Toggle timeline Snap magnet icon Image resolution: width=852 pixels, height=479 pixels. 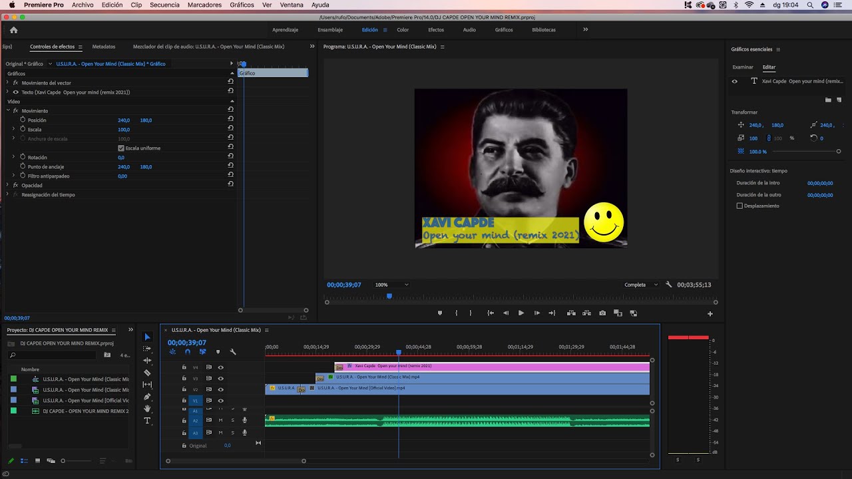[x=187, y=352]
